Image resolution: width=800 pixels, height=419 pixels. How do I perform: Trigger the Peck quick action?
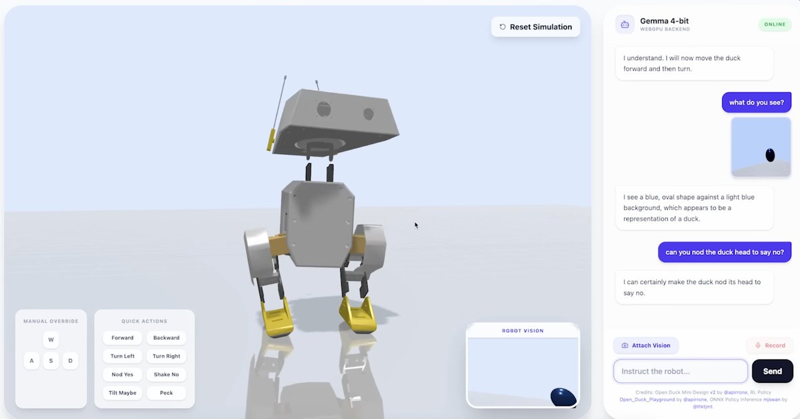[166, 392]
